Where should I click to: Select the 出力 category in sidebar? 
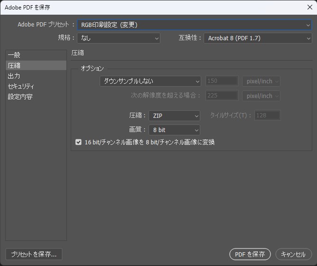click(x=36, y=76)
